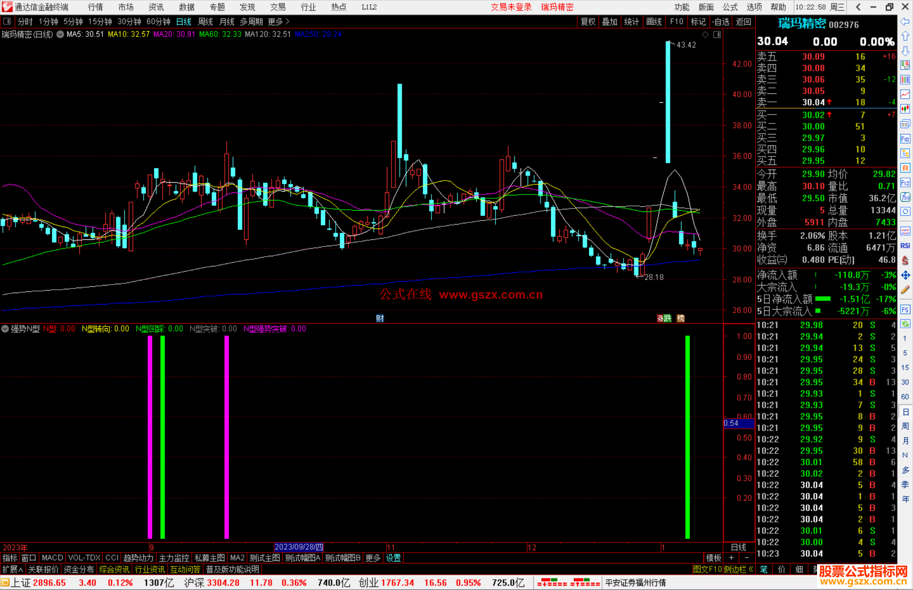This screenshot has width=913, height=590.
Task: Open the RSI indicator icon
Action: click(x=905, y=246)
